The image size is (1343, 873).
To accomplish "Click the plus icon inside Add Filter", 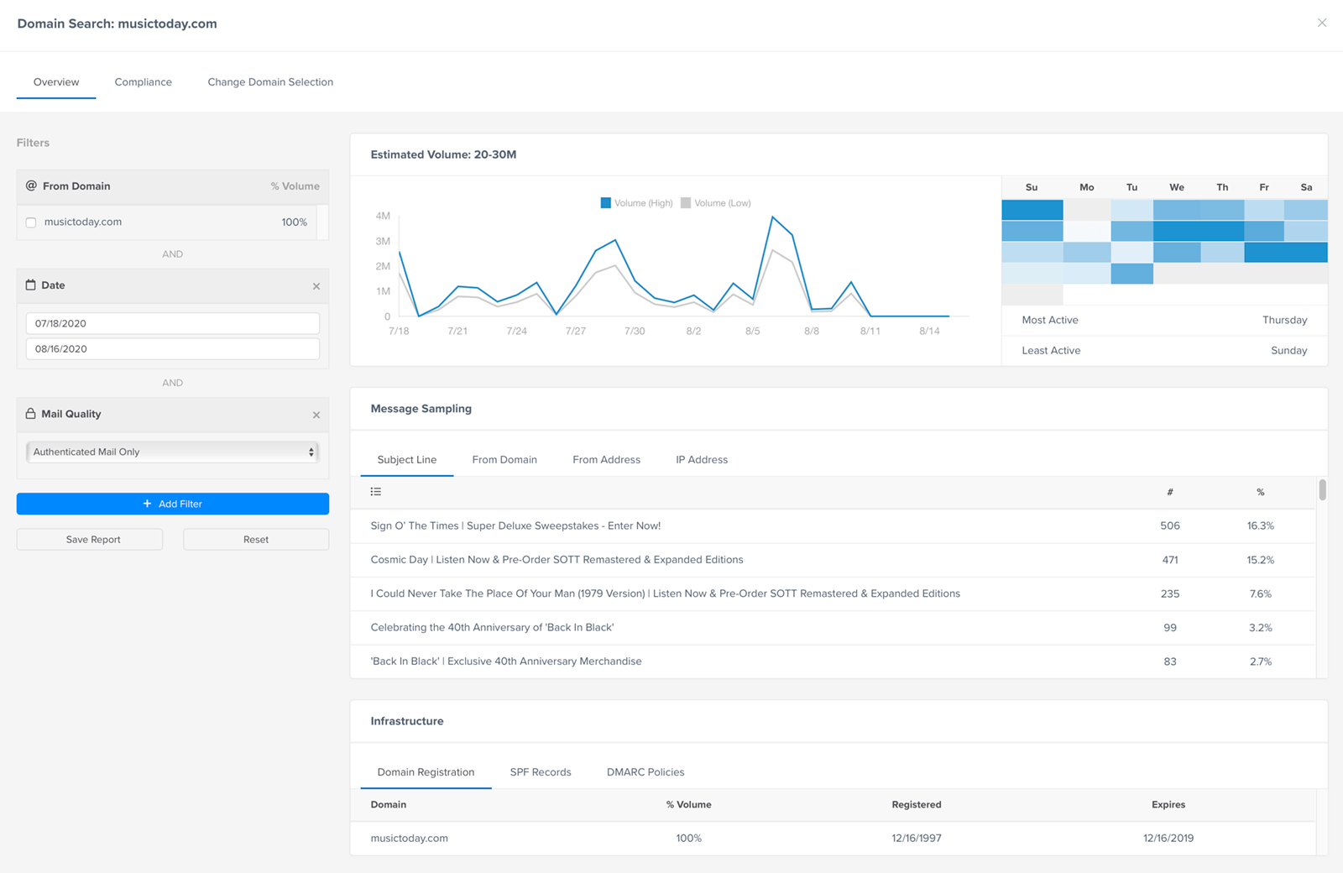I will pyautogui.click(x=145, y=504).
